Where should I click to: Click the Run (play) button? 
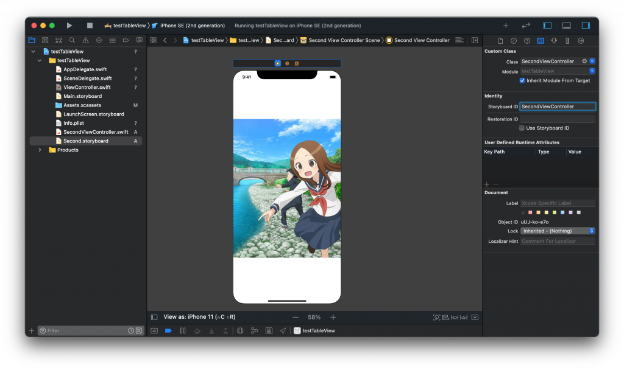point(69,26)
